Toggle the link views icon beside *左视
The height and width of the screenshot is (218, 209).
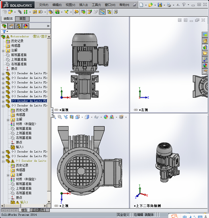(136, 110)
